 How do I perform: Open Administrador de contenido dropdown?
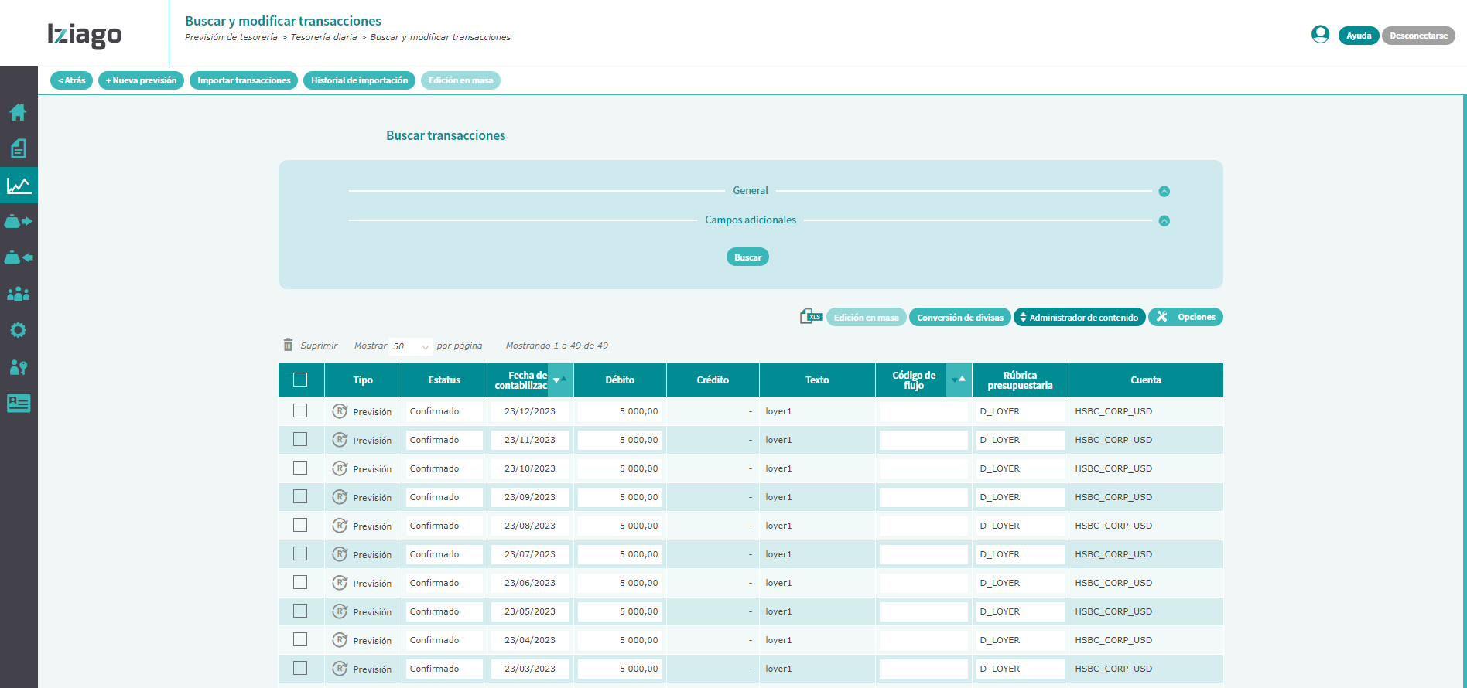tap(1079, 317)
